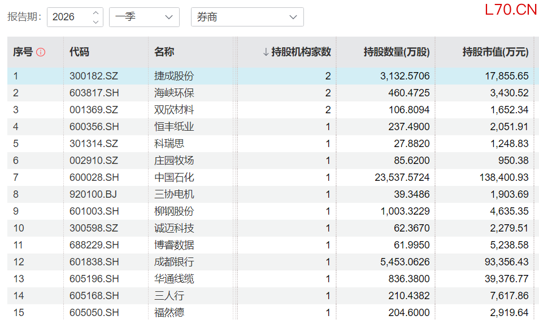Click the stock name 庄园牧场
The height and width of the screenshot is (320, 539).
click(x=174, y=161)
